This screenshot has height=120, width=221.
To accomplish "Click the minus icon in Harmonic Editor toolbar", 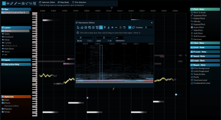I will (116, 28).
